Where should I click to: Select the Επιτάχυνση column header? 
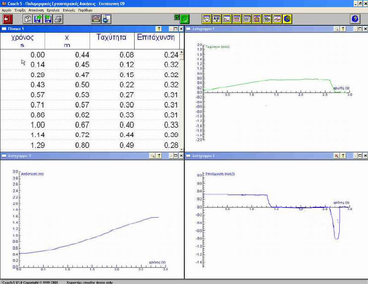157,41
